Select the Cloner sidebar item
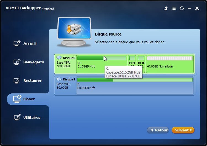 point(28,99)
